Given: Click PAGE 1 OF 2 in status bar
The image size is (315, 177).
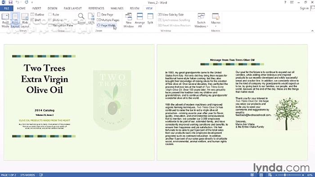Looking at the screenshot, I should [x=9, y=175].
